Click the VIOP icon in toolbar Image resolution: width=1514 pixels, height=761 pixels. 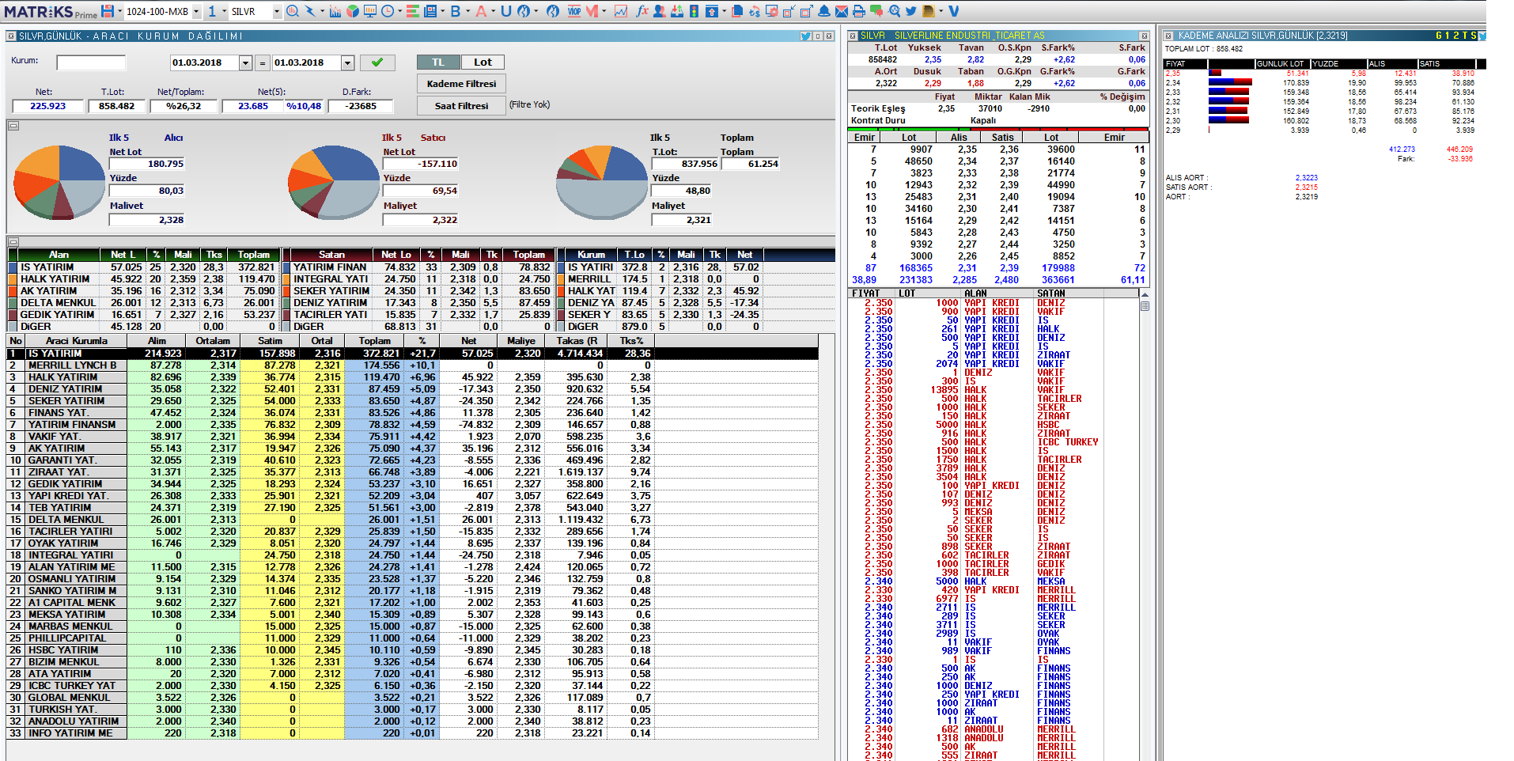click(574, 11)
